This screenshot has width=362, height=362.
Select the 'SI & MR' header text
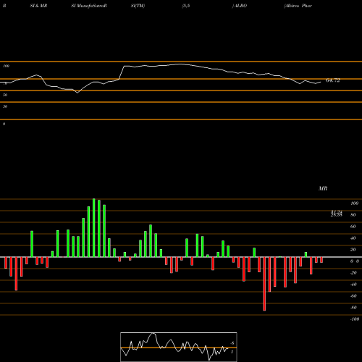38,6
